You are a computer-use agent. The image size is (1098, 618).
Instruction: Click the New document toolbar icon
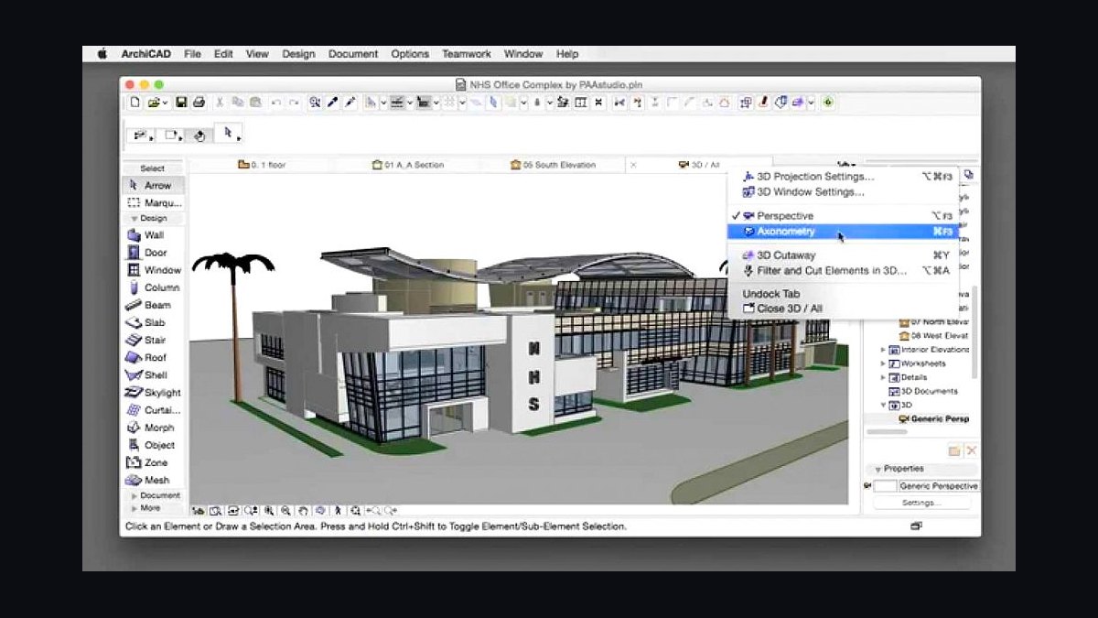[x=135, y=103]
